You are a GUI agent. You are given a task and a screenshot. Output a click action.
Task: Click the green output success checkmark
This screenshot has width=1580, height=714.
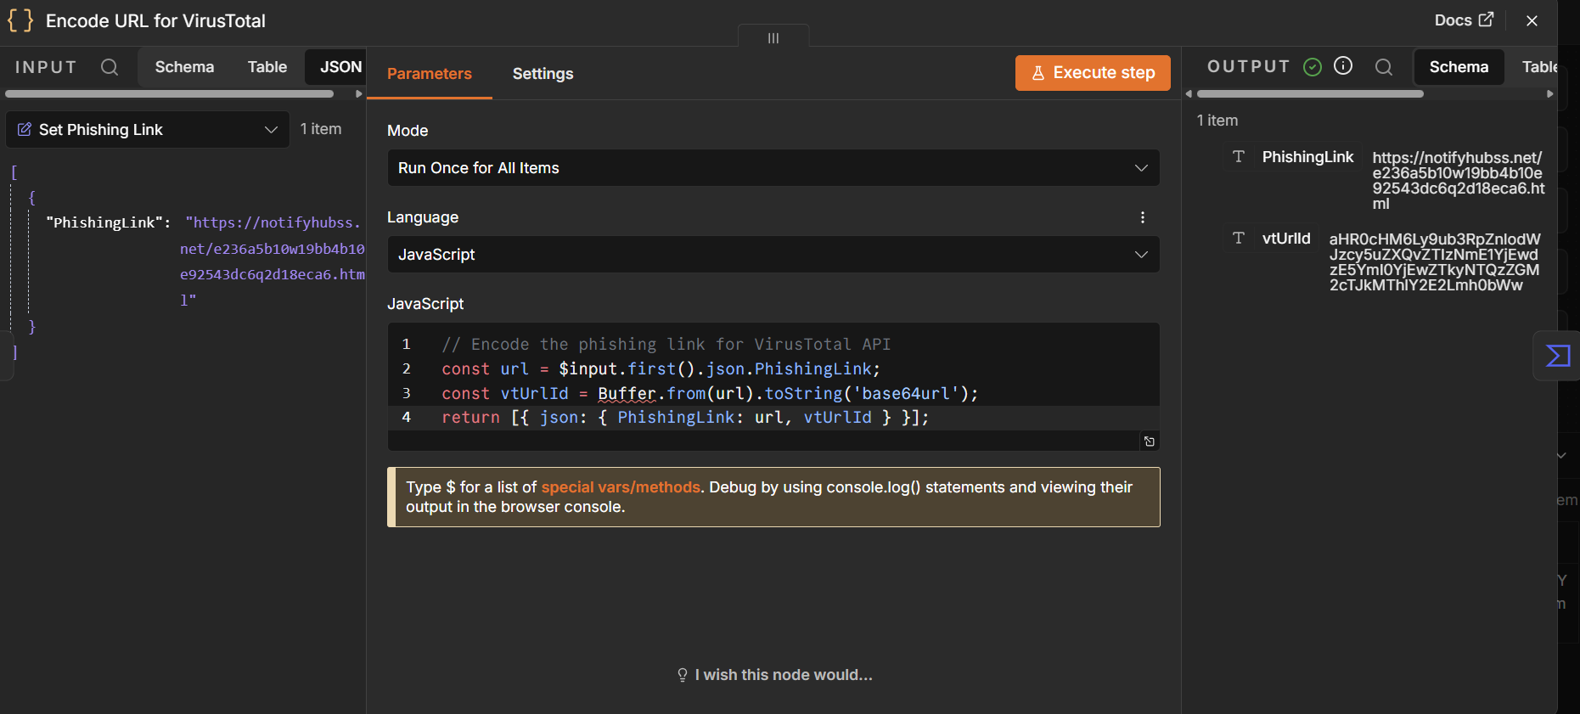(1313, 67)
